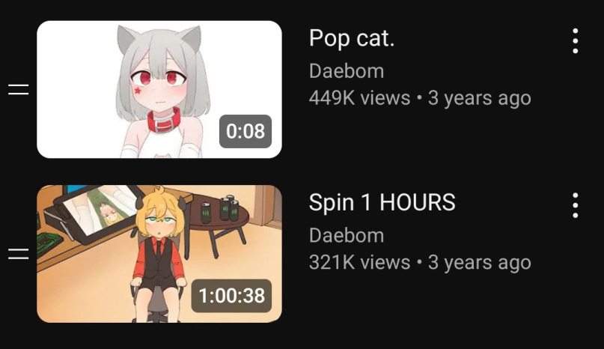The height and width of the screenshot is (349, 604).
Task: Click the Pop cat. video title
Action: coord(352,38)
